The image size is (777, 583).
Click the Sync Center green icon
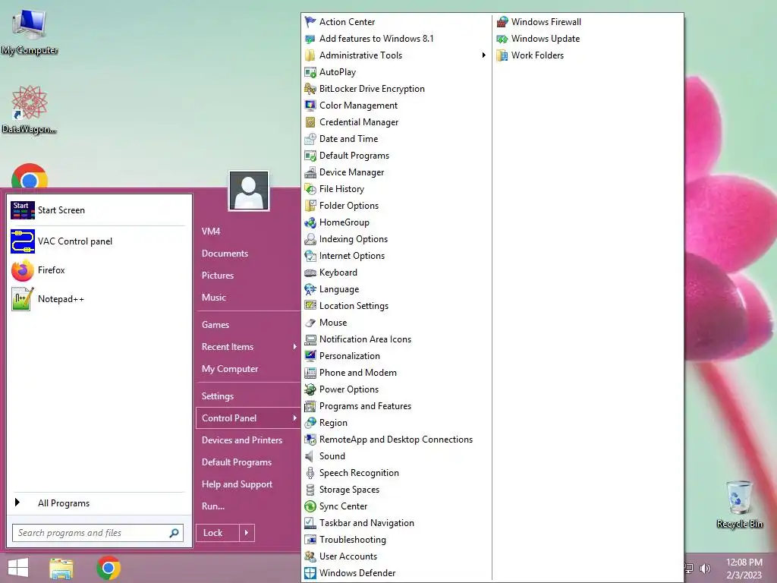click(x=310, y=506)
